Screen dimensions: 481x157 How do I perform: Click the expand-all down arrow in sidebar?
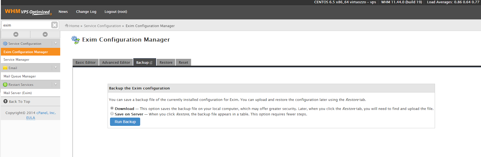tap(45, 35)
